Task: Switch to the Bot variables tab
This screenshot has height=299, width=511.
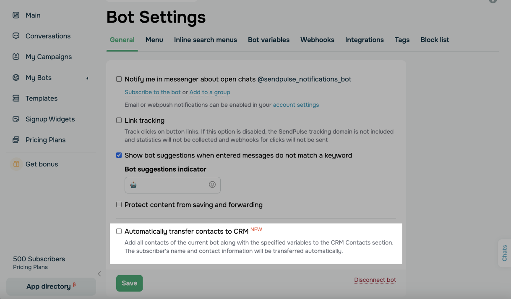Action: tap(269, 40)
